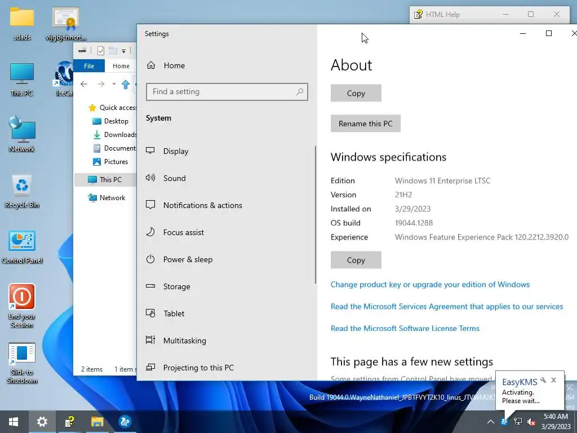The width and height of the screenshot is (577, 433).
Task: Click Forward arrow in File Explorer
Action: tap(101, 85)
